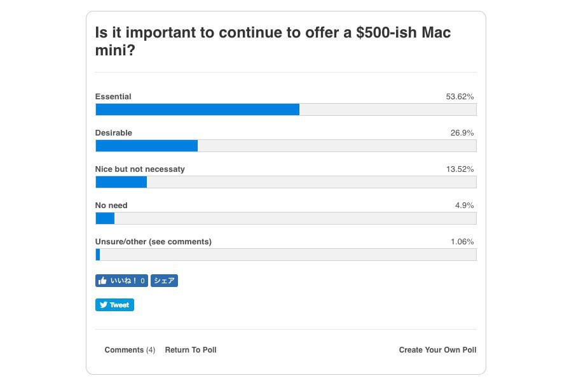Click the Desirable blue result bar
The image size is (567, 385).
(x=146, y=146)
